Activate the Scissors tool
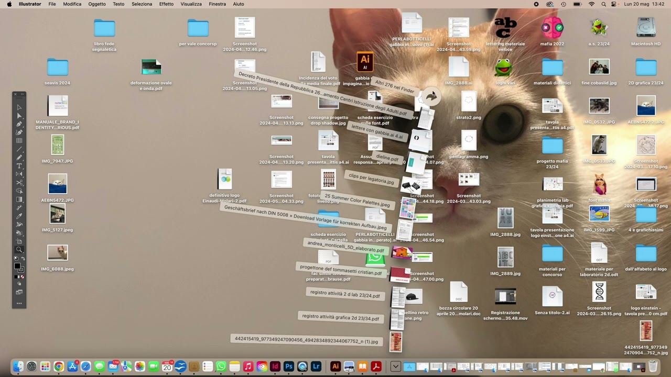 pyautogui.click(x=19, y=183)
